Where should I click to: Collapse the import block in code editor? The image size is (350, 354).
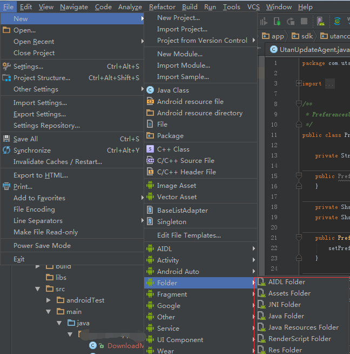click(x=299, y=83)
